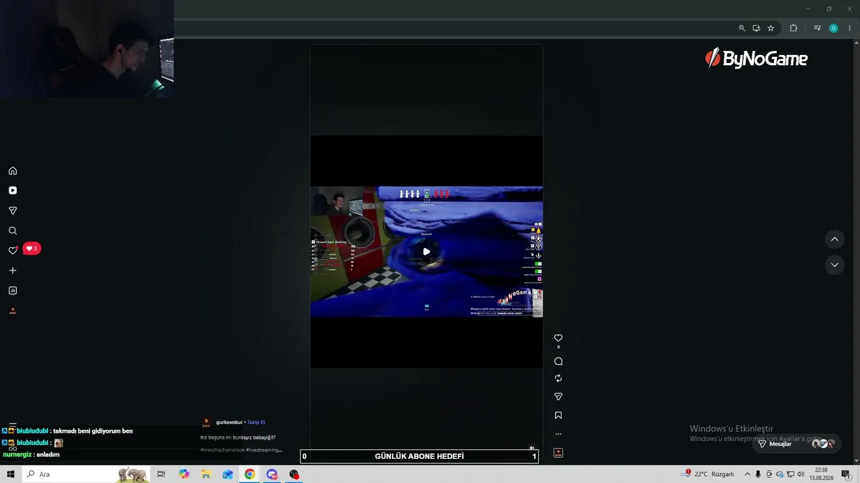Toggle the video mute speaker icon
This screenshot has height=483, width=860.
(x=531, y=448)
